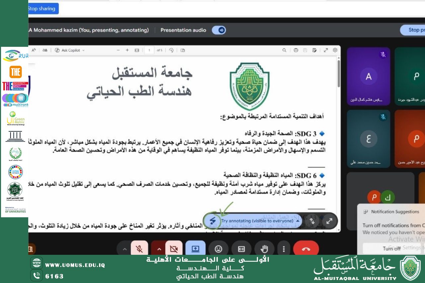The image size is (425, 283).
Task: Open the PDF viewer settings gear
Action: (335, 50)
